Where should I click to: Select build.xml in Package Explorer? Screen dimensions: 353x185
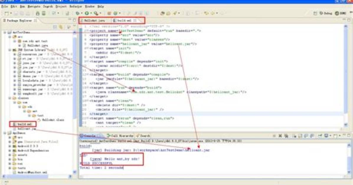coord(22,124)
